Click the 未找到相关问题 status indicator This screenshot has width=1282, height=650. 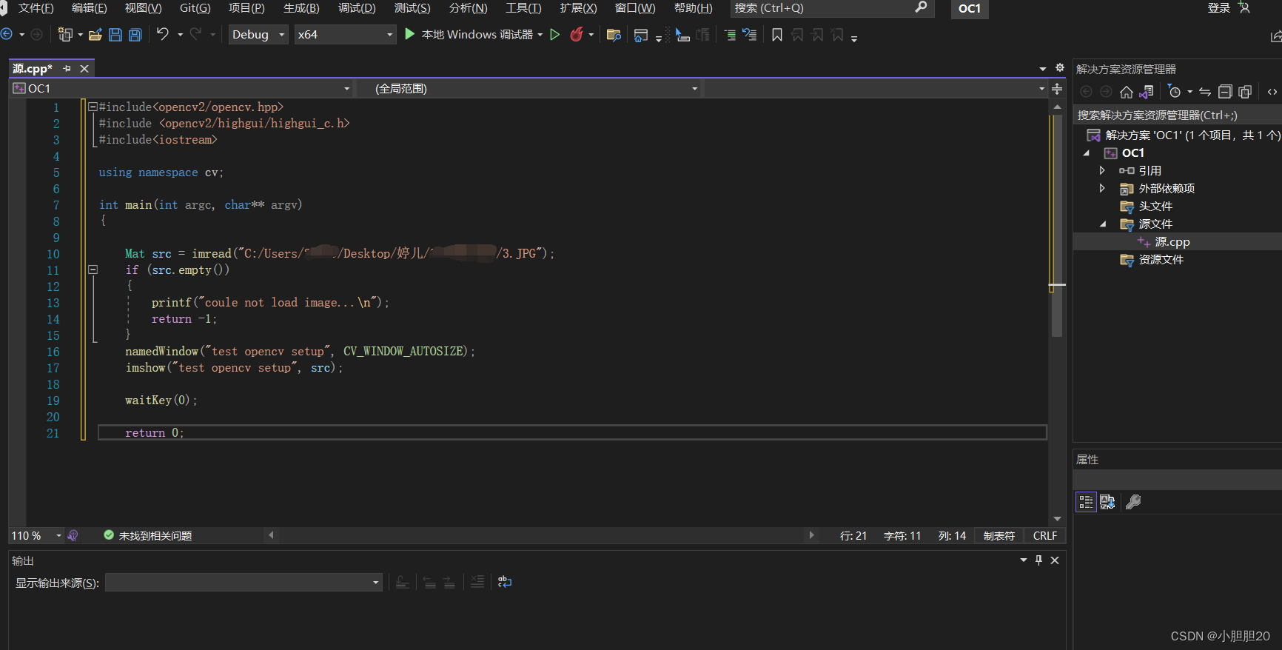(148, 536)
